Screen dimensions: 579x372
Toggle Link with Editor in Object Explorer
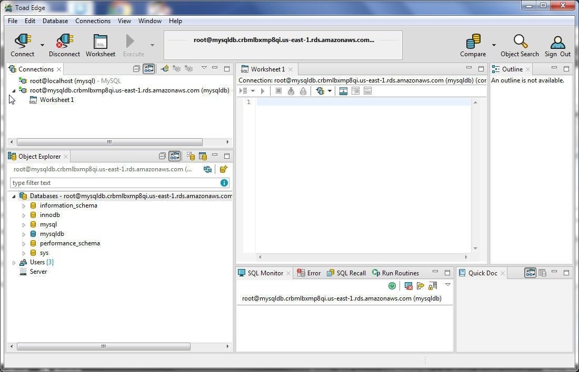coord(174,156)
